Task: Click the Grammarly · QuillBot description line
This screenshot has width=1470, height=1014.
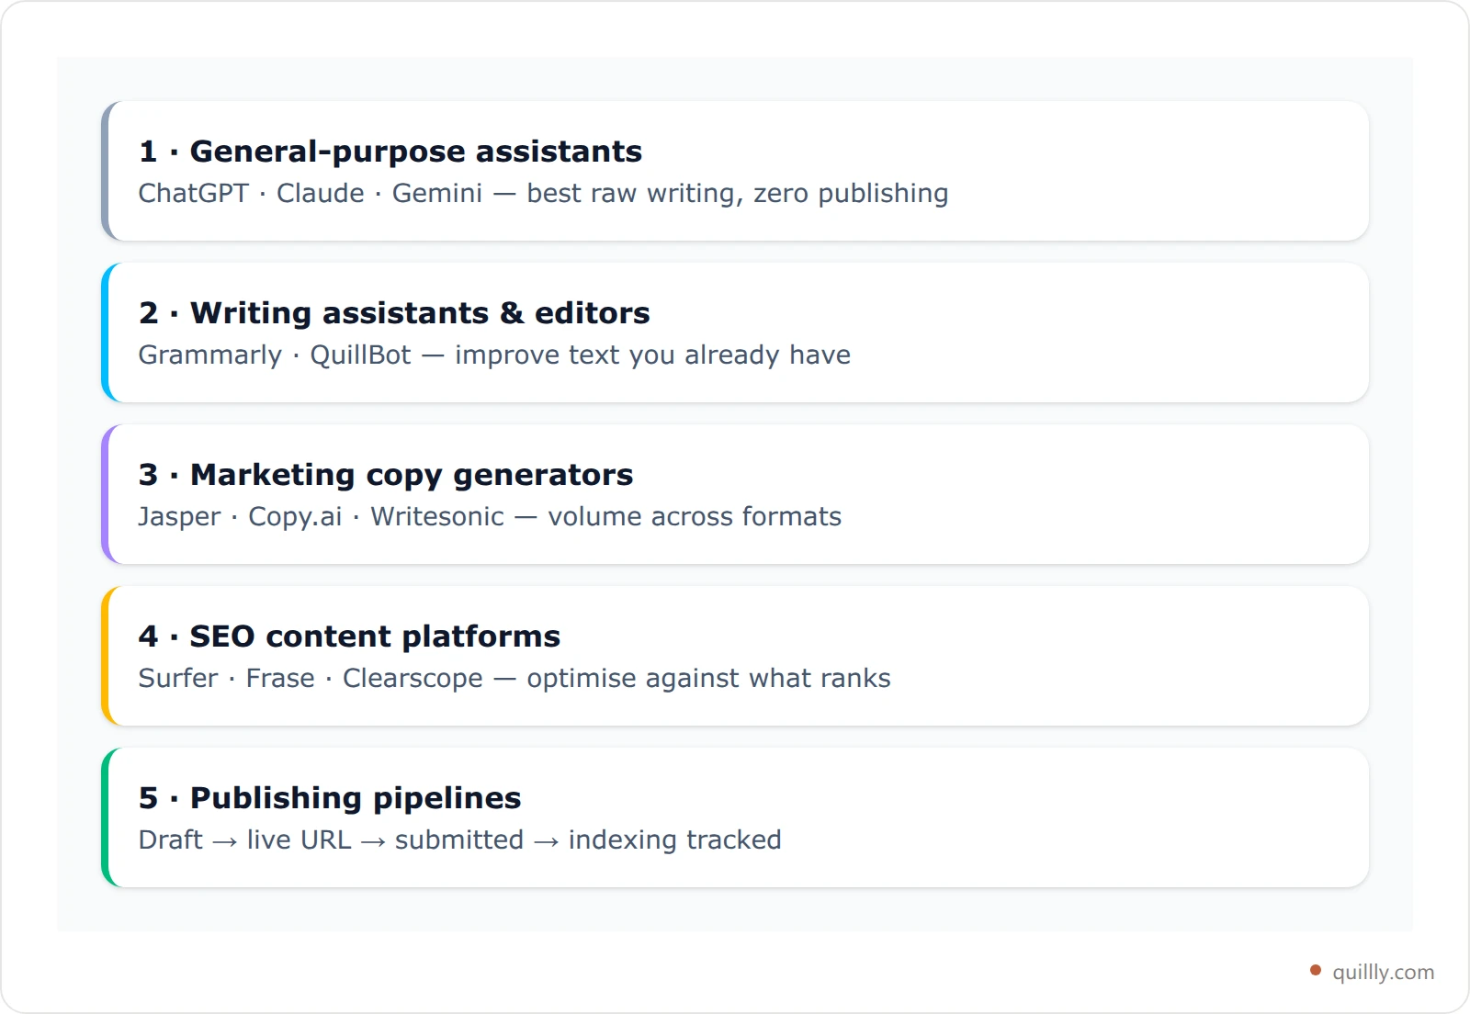Action: pos(494,355)
